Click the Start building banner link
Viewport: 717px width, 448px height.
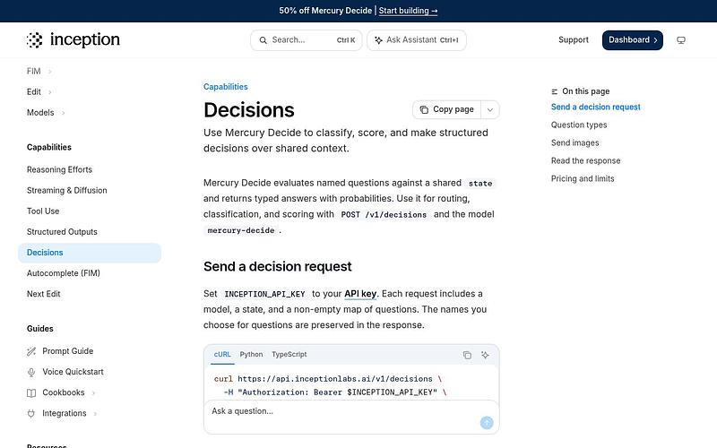(408, 11)
